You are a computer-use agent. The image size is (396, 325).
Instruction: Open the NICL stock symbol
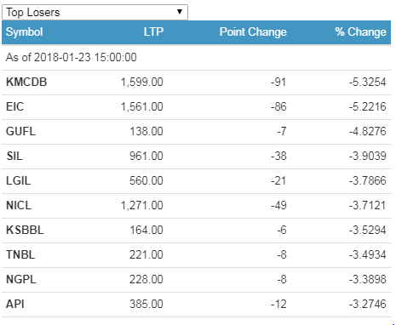point(19,206)
